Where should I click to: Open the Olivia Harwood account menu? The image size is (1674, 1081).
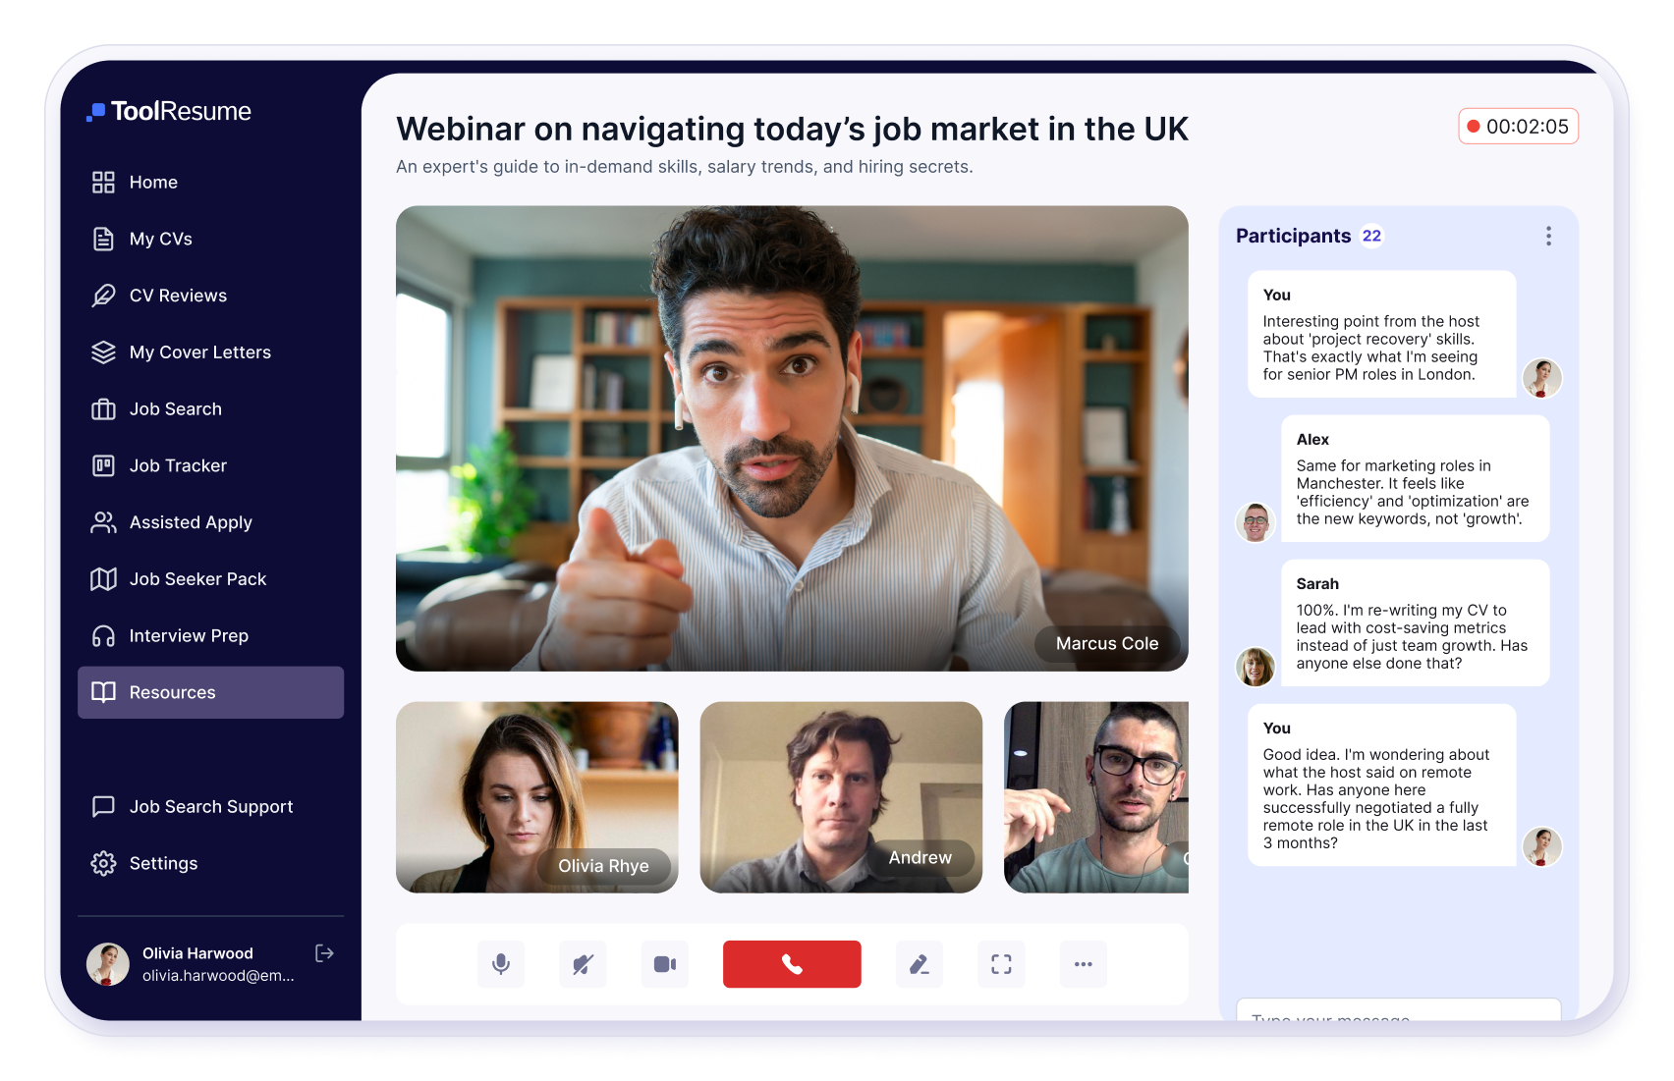point(195,963)
